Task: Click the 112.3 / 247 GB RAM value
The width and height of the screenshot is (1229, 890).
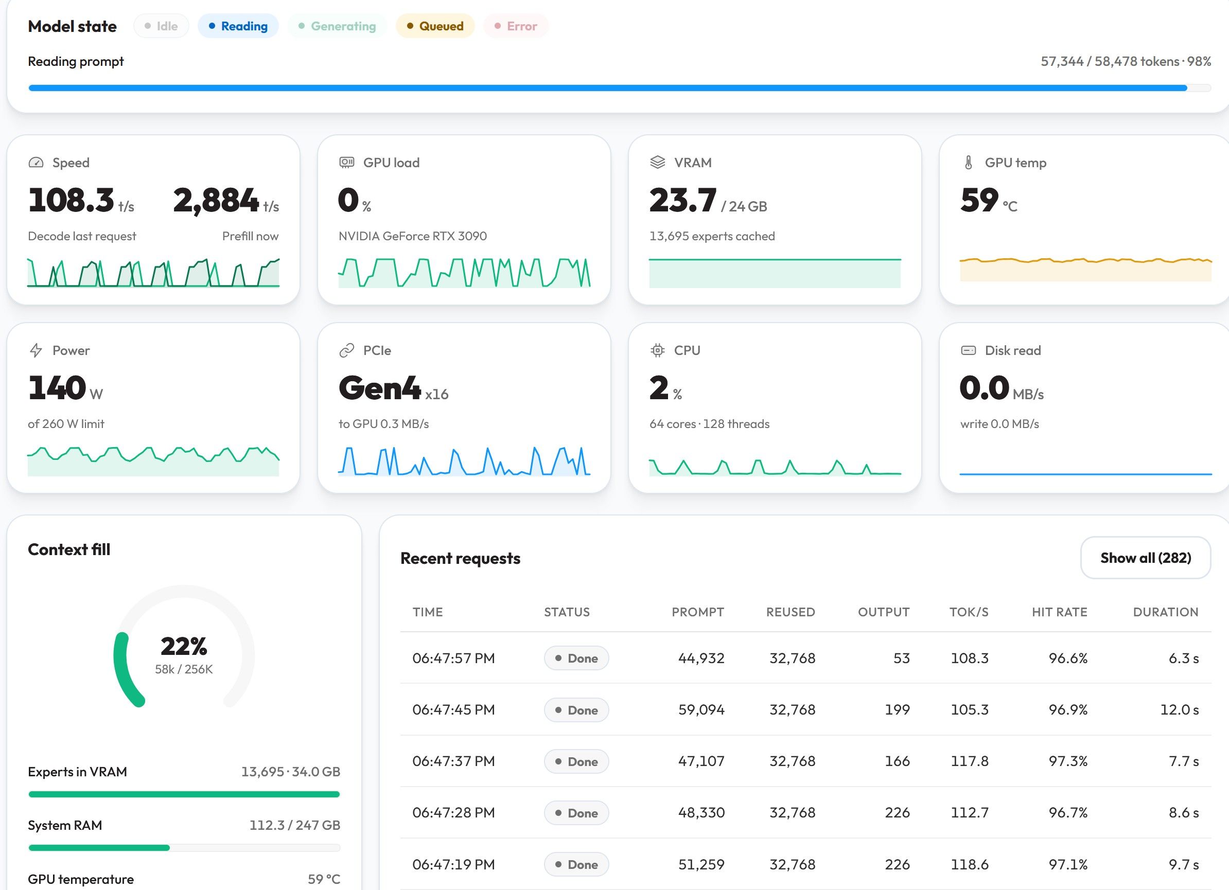Action: [x=295, y=825]
